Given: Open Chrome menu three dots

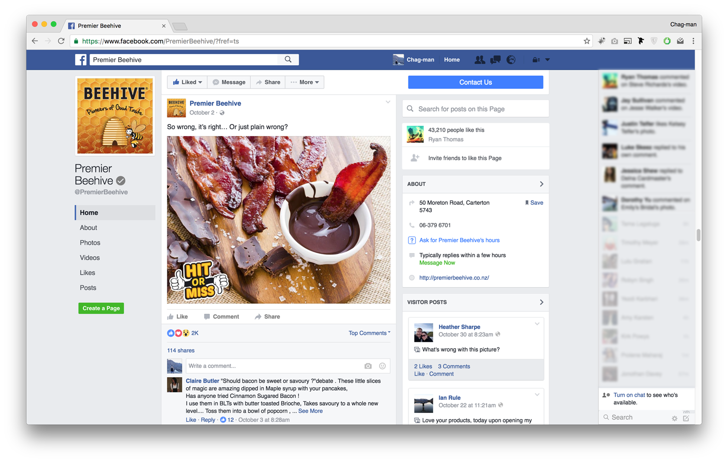Looking at the screenshot, I should 693,41.
